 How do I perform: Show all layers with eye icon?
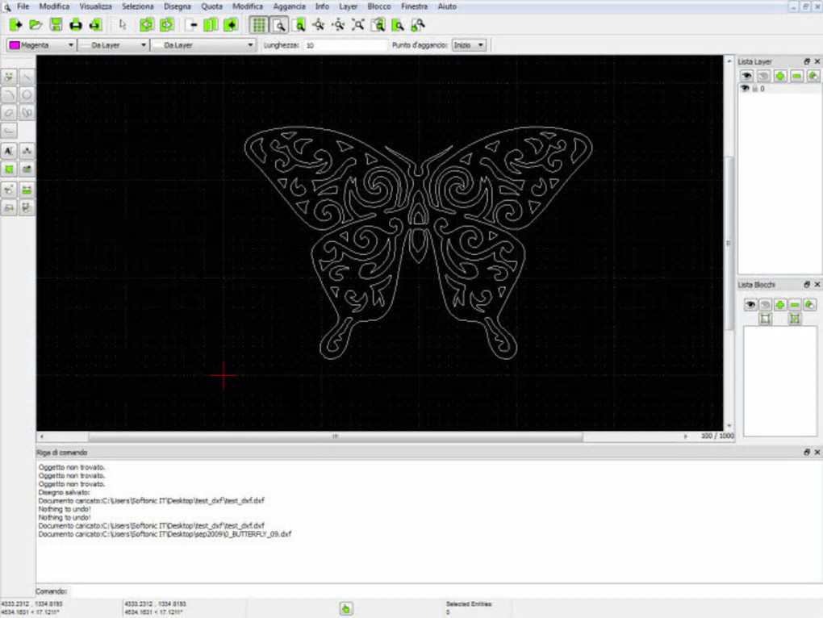click(746, 76)
